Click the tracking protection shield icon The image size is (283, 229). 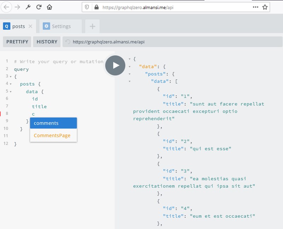pyautogui.click(x=87, y=7)
